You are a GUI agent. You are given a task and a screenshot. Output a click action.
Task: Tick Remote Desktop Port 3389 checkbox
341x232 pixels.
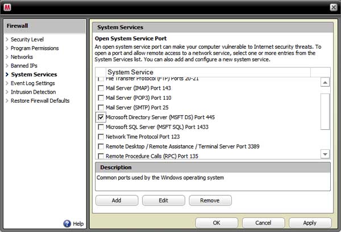[101, 146]
